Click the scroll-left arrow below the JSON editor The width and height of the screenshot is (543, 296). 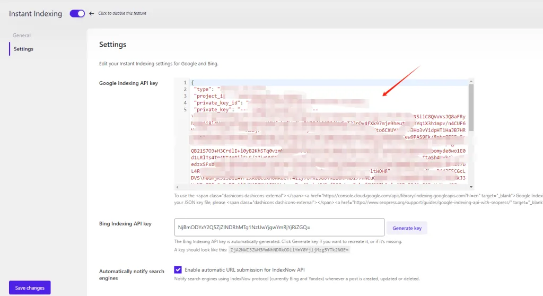coord(177,187)
